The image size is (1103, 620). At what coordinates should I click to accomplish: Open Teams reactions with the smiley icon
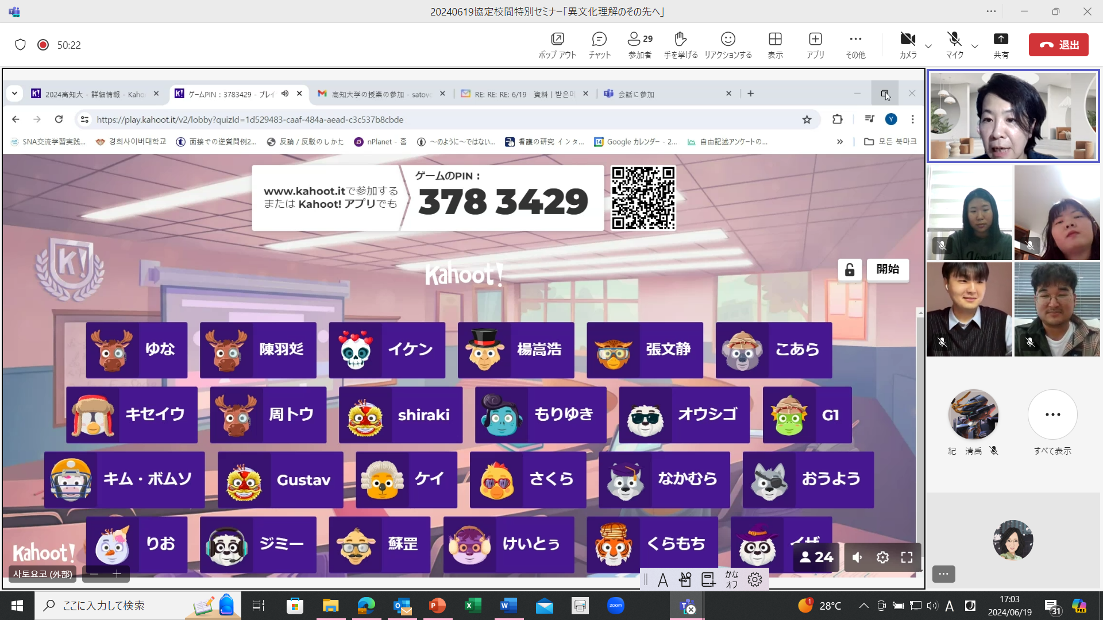pos(728,45)
